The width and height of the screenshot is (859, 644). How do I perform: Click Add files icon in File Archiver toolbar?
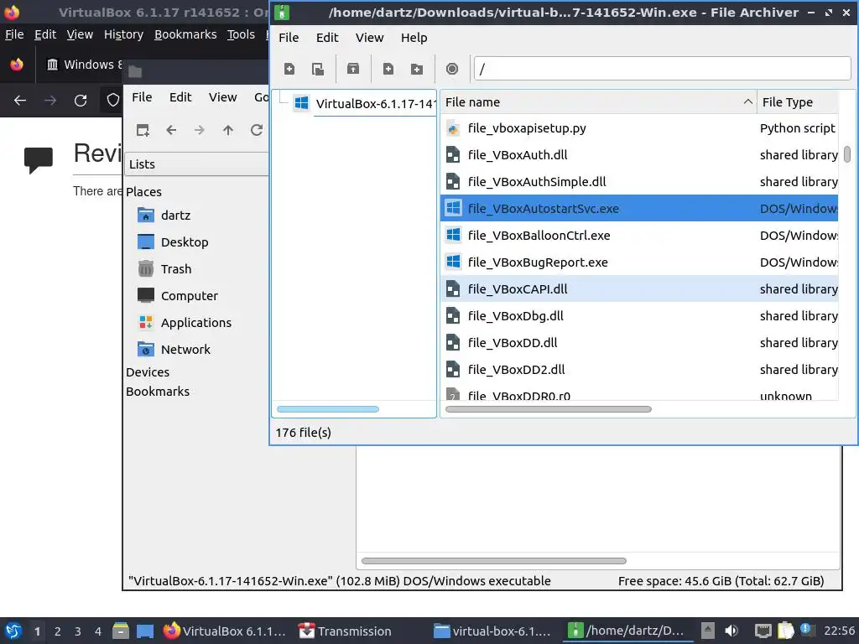[388, 69]
